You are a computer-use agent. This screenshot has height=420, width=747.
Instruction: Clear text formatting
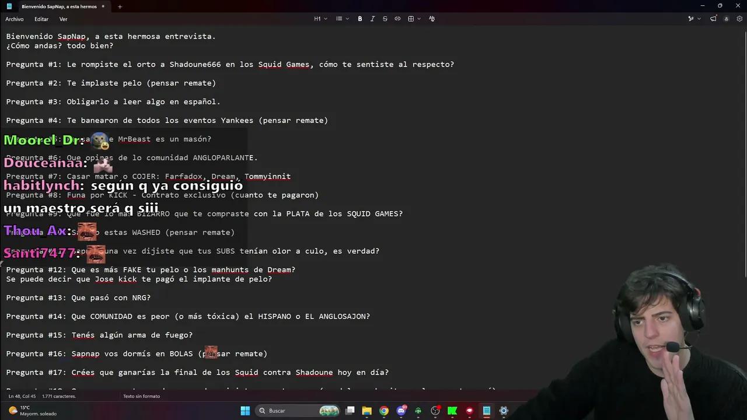[432, 19]
